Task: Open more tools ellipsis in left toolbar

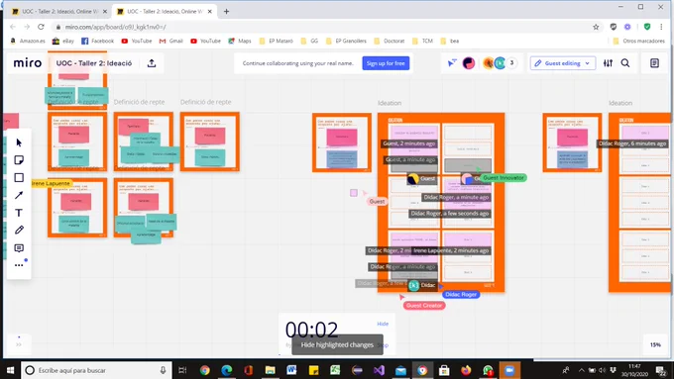Action: click(19, 265)
